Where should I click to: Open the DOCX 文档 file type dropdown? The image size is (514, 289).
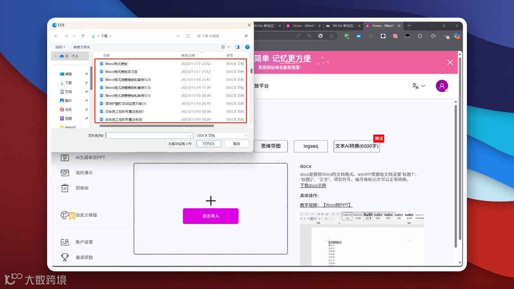[222, 135]
